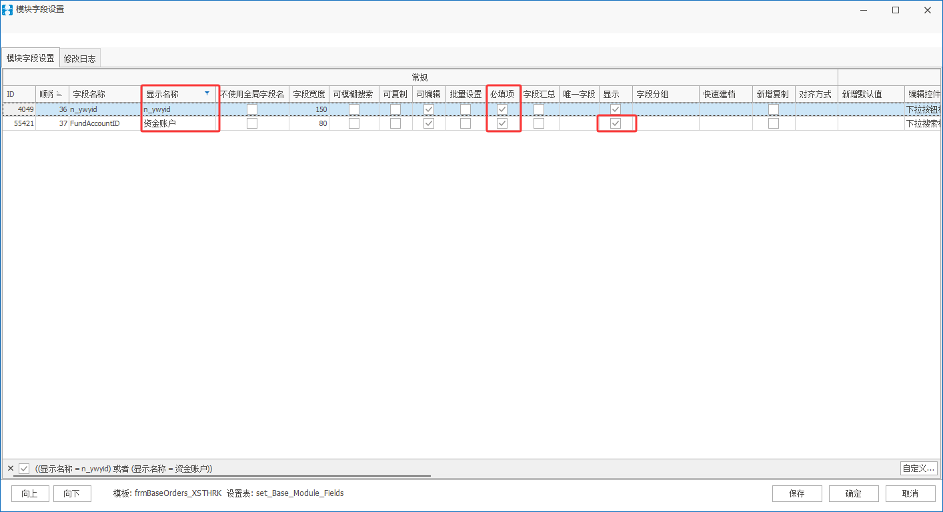Switch to the 修改日志 tab
The width and height of the screenshot is (943, 512).
pyautogui.click(x=80, y=59)
